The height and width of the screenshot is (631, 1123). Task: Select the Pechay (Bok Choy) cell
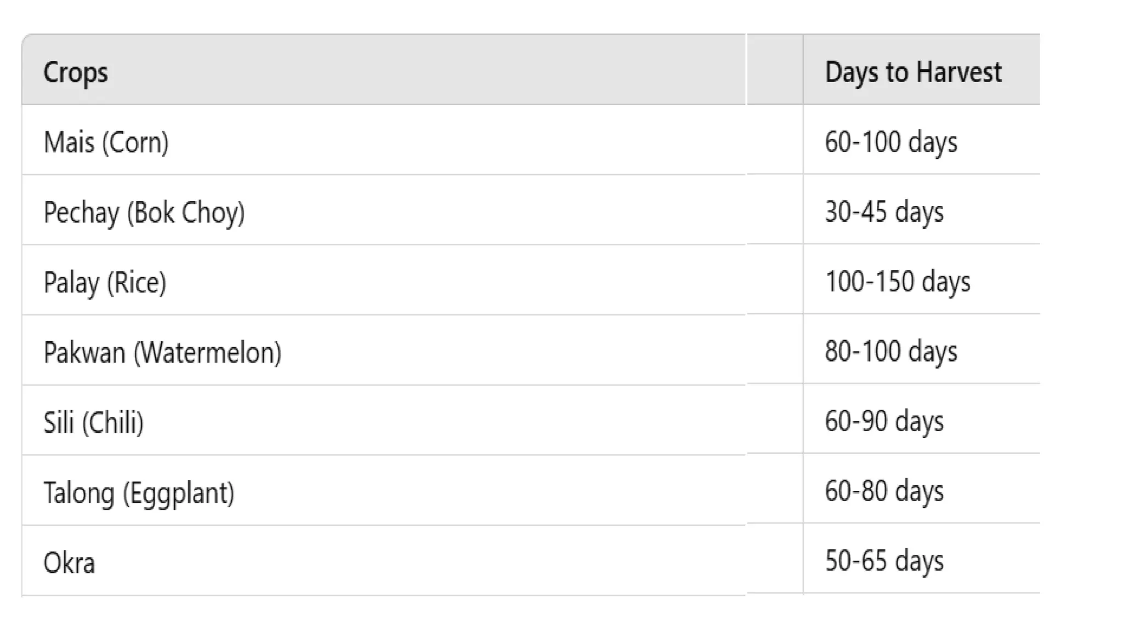144,212
